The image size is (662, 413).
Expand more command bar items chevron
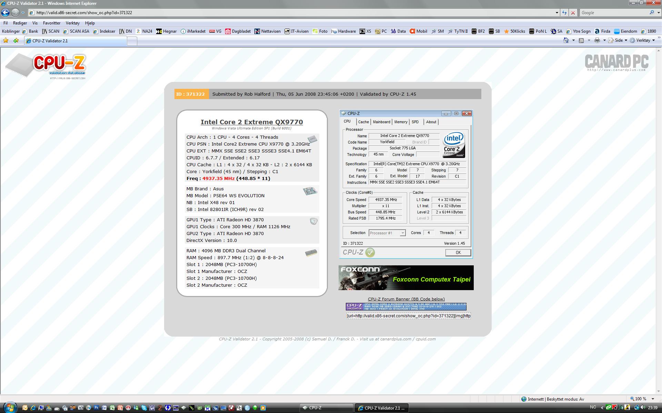pyautogui.click(x=659, y=38)
